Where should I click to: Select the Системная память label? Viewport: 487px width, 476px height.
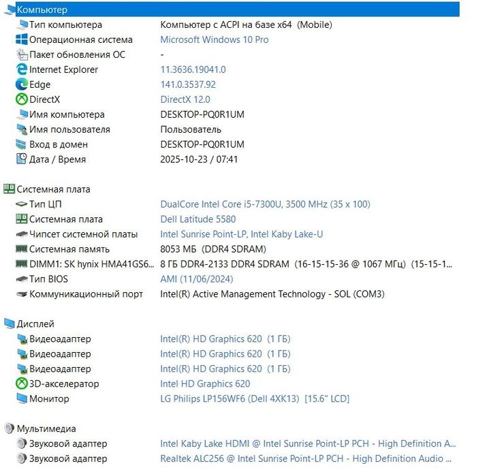(x=69, y=249)
